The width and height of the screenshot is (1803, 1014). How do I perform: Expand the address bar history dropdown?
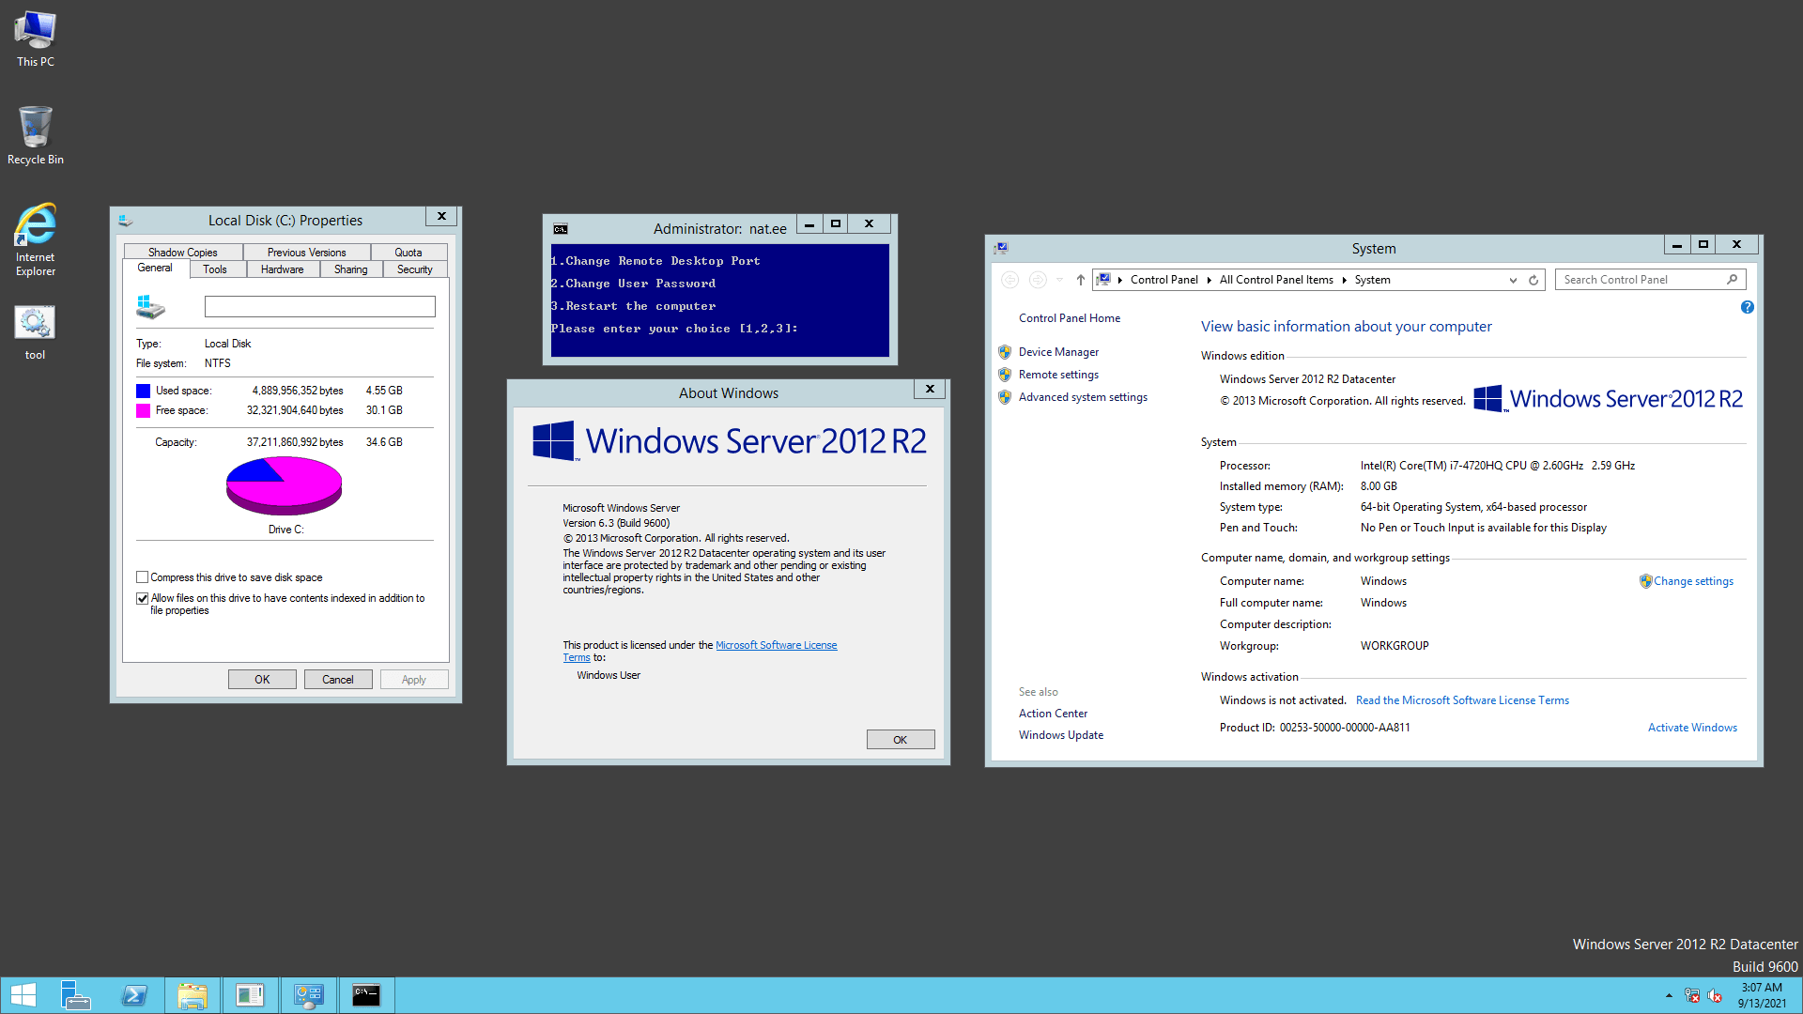coord(1513,280)
